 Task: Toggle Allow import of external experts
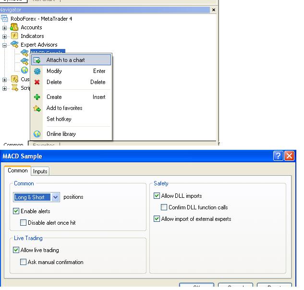(x=157, y=219)
